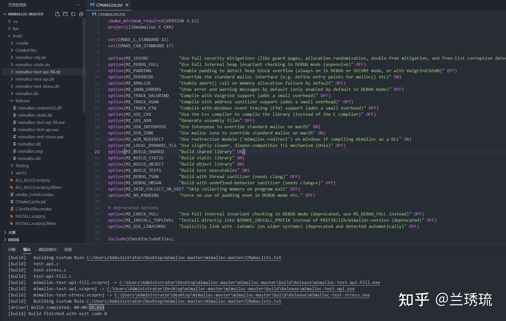The height and width of the screenshot is (321, 506).
Task: Open the 调试控制台 debug console tab
Action: coord(47,250)
